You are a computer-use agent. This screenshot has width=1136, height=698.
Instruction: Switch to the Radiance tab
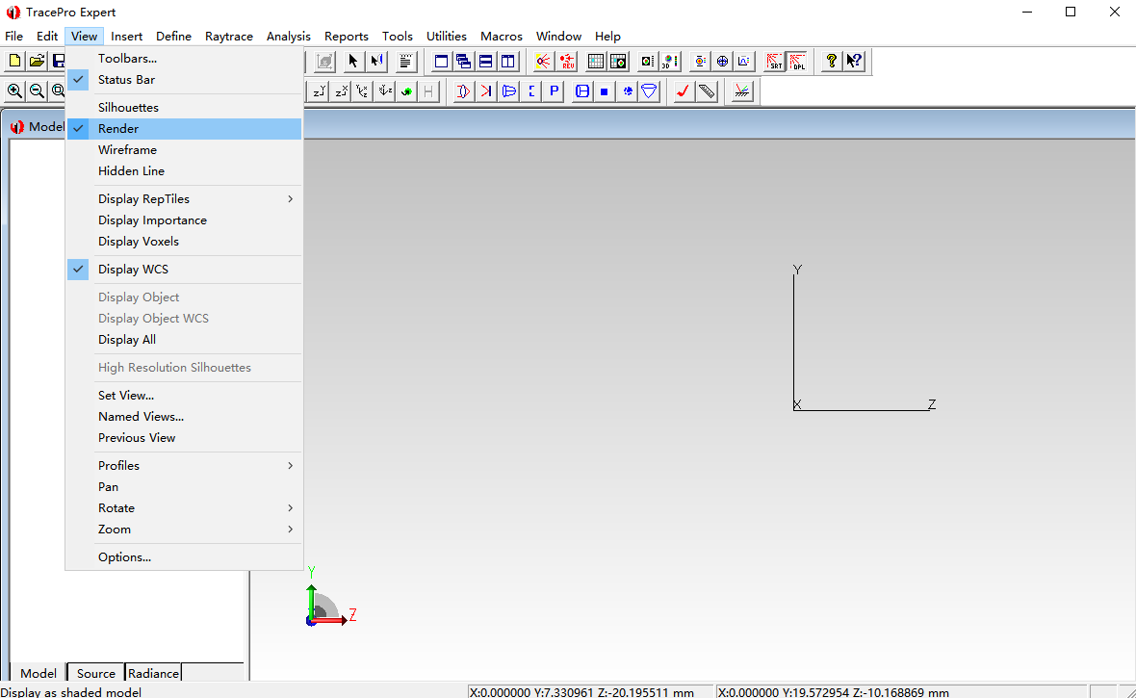coord(154,673)
